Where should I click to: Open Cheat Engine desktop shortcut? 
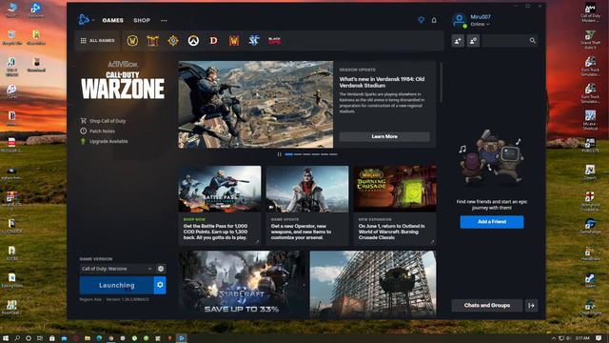pyautogui.click(x=590, y=307)
